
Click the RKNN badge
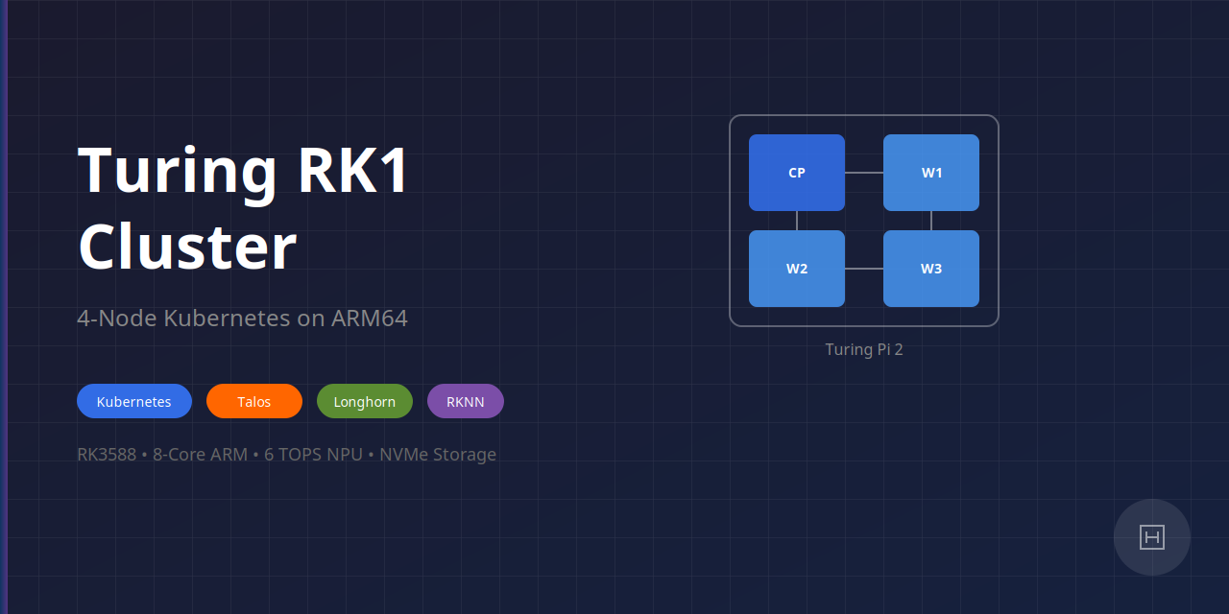pos(465,401)
